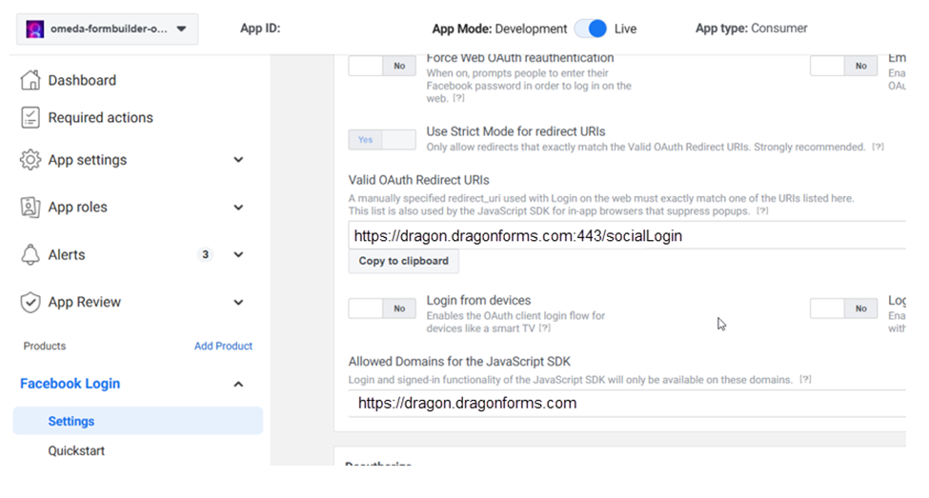Click the Required actions checklist icon

point(30,118)
